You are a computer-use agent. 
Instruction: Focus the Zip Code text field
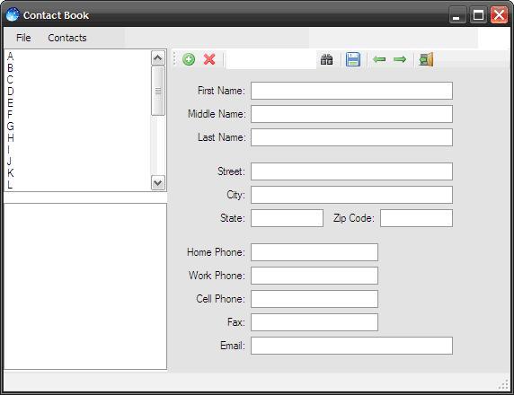pyautogui.click(x=416, y=218)
